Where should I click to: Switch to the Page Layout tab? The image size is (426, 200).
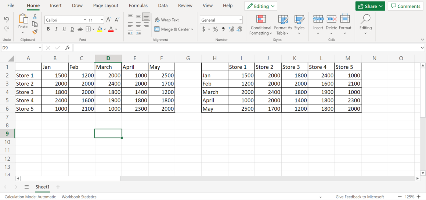pyautogui.click(x=106, y=6)
